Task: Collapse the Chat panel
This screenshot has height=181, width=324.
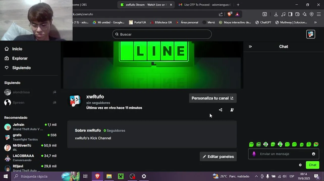Action: tap(250, 47)
